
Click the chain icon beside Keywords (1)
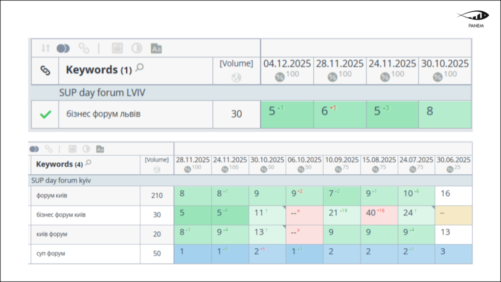45,70
